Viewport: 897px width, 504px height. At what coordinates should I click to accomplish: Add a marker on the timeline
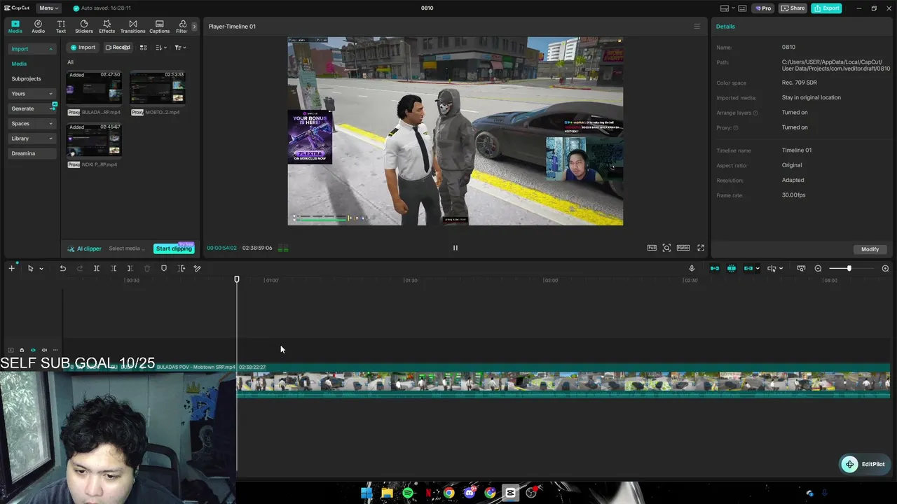pos(164,269)
